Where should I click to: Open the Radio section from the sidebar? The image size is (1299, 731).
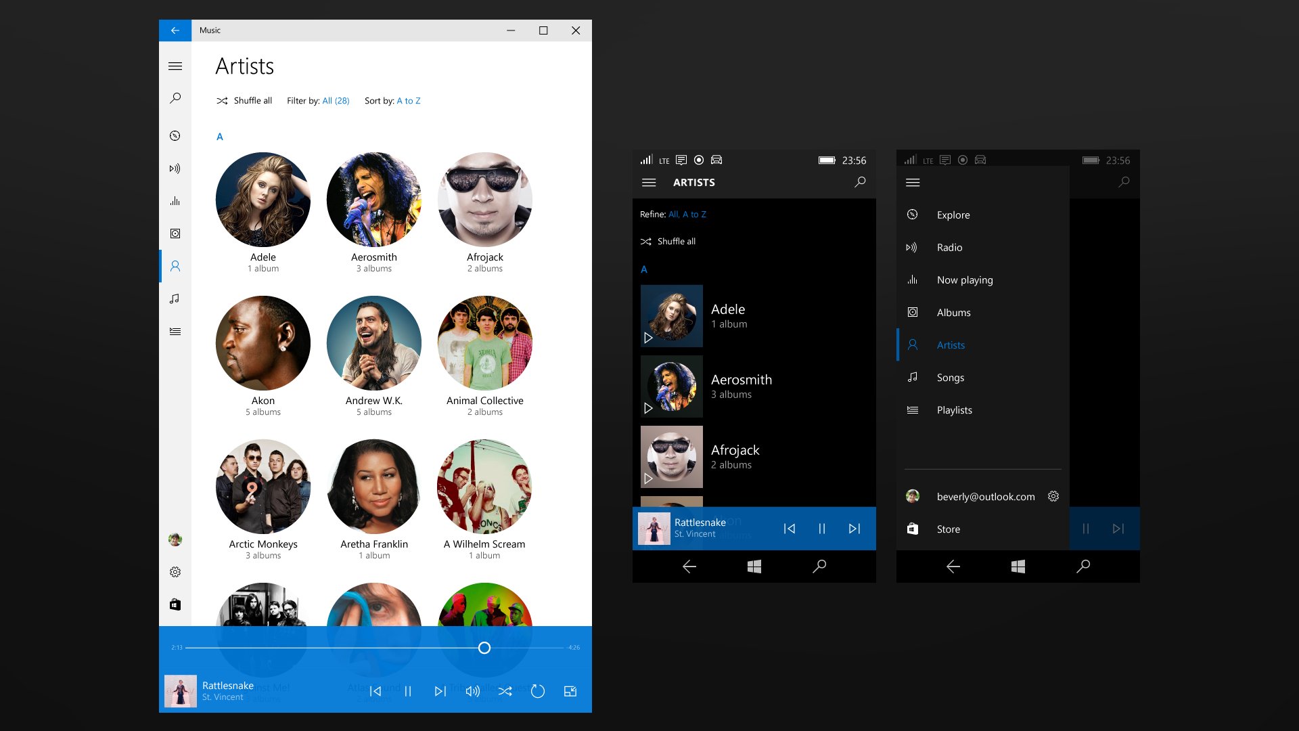[x=175, y=169]
